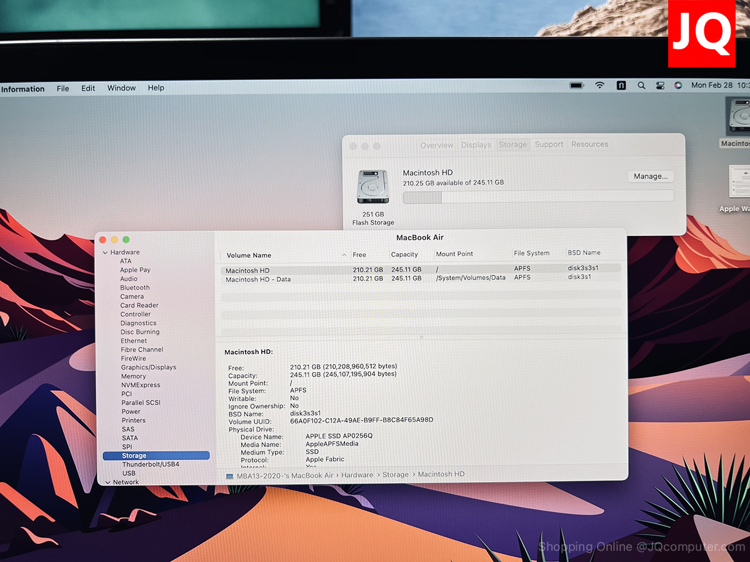Open the Help menu
750x562 pixels.
coord(156,88)
